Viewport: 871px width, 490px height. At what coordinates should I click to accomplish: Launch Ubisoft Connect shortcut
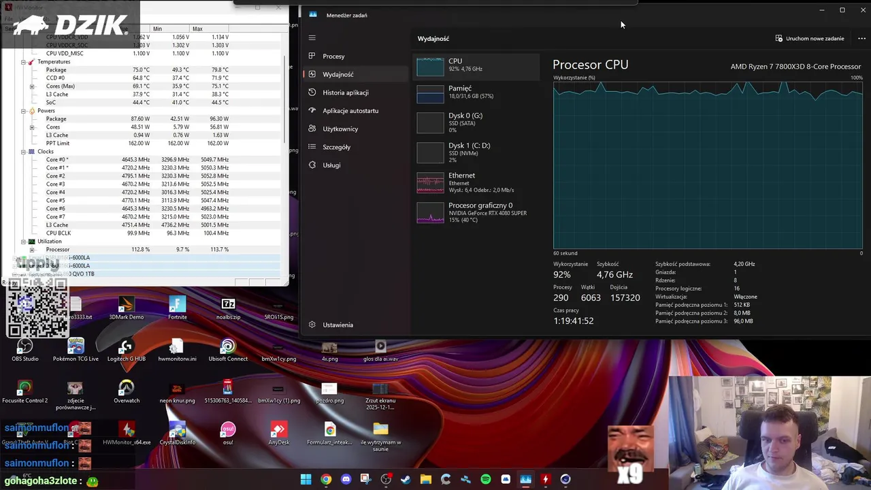point(228,350)
